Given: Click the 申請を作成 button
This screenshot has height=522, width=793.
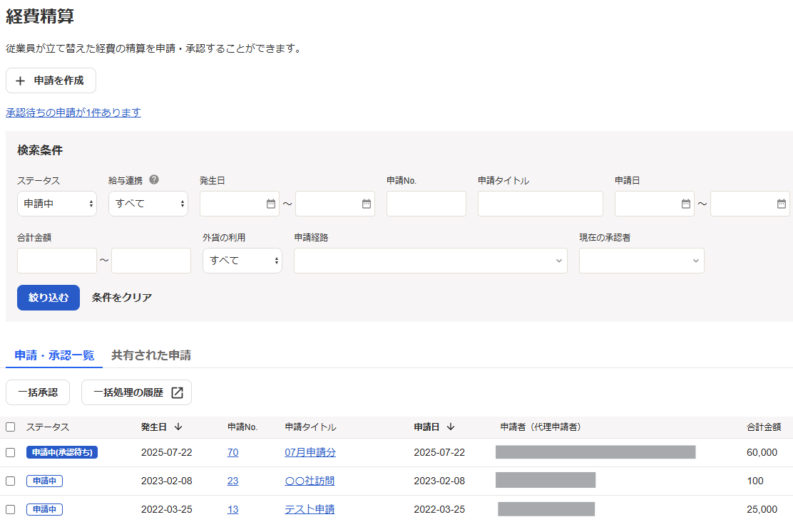Looking at the screenshot, I should (51, 80).
